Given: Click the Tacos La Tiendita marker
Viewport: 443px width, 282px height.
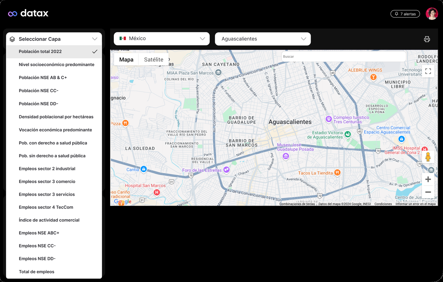Looking at the screenshot, I should pyautogui.click(x=337, y=173).
